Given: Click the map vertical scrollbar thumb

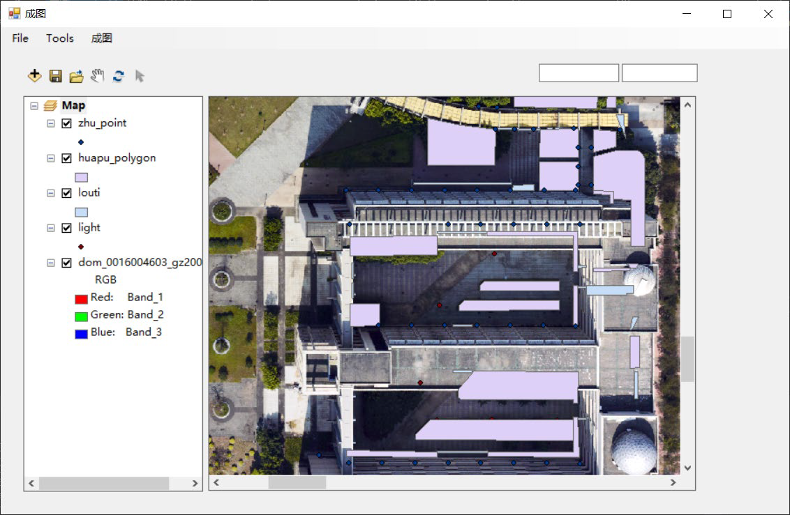Looking at the screenshot, I should tap(687, 359).
